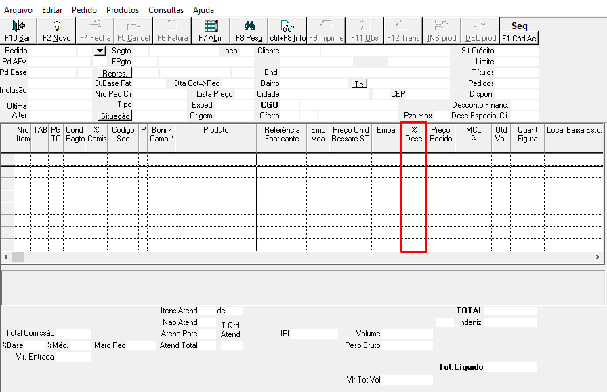Click the Qtd Vol. column header
The image size is (607, 392).
click(501, 138)
